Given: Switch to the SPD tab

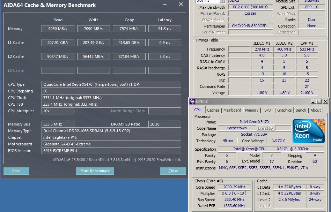Looking at the screenshot, I should 268,110.
